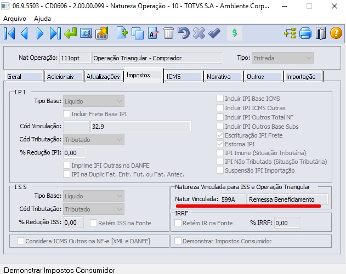346x274 pixels.
Task: Click the copy record icon
Action: tap(138, 33)
